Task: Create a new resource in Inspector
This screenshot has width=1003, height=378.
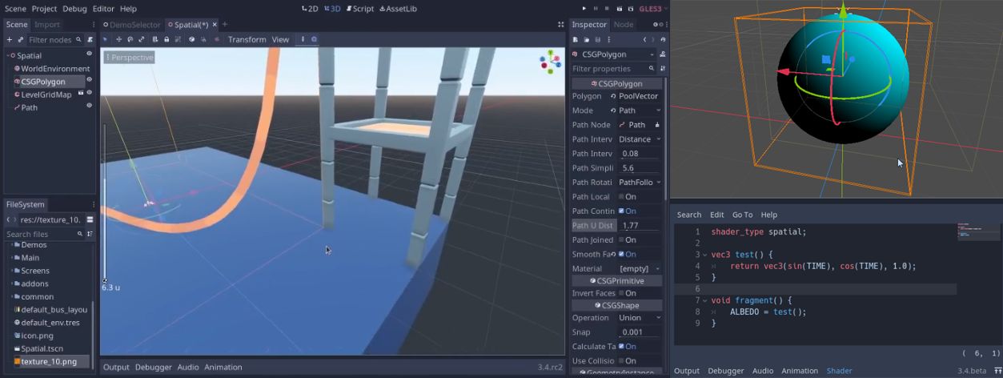Action: [576, 39]
